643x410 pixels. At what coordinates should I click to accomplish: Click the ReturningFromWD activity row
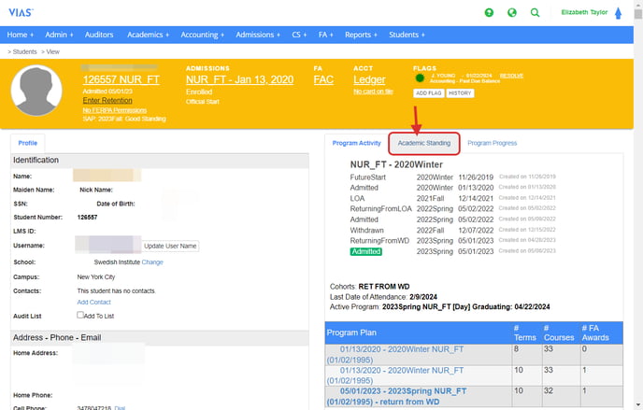pos(452,241)
